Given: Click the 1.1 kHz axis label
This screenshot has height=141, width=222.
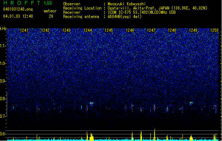Looking at the screenshot, I should [3, 46].
